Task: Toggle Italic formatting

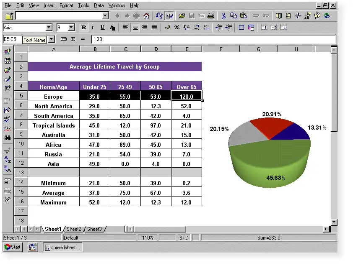Action: 93,28
